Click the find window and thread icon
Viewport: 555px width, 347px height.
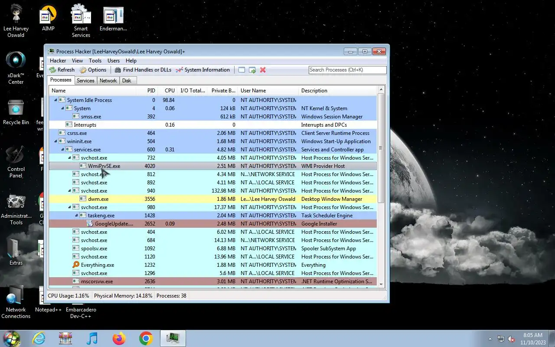point(252,70)
